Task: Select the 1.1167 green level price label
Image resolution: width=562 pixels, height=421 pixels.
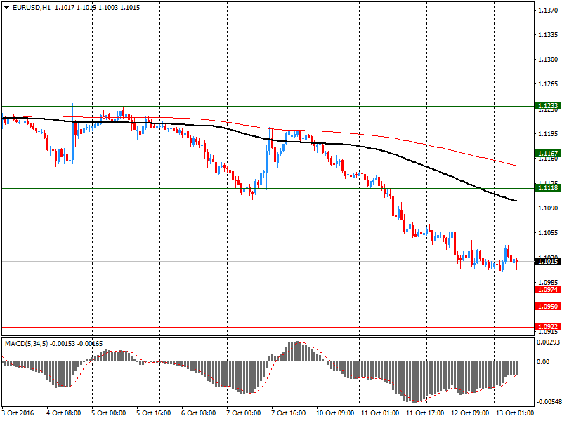Action: click(548, 154)
